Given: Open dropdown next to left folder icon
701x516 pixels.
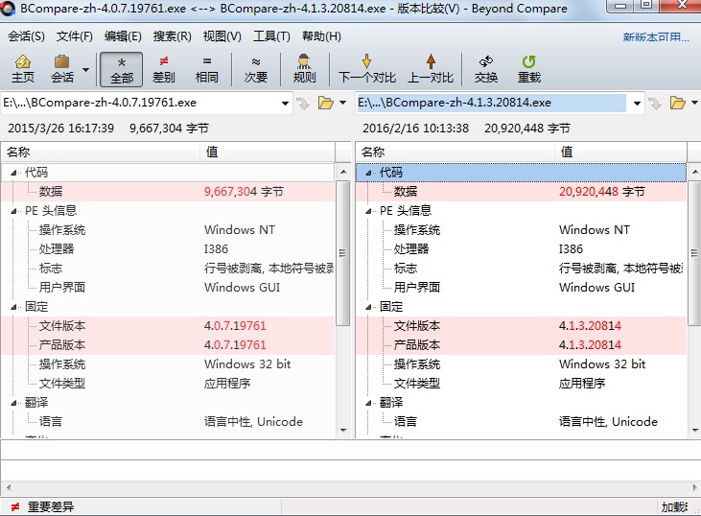Looking at the screenshot, I should (343, 103).
